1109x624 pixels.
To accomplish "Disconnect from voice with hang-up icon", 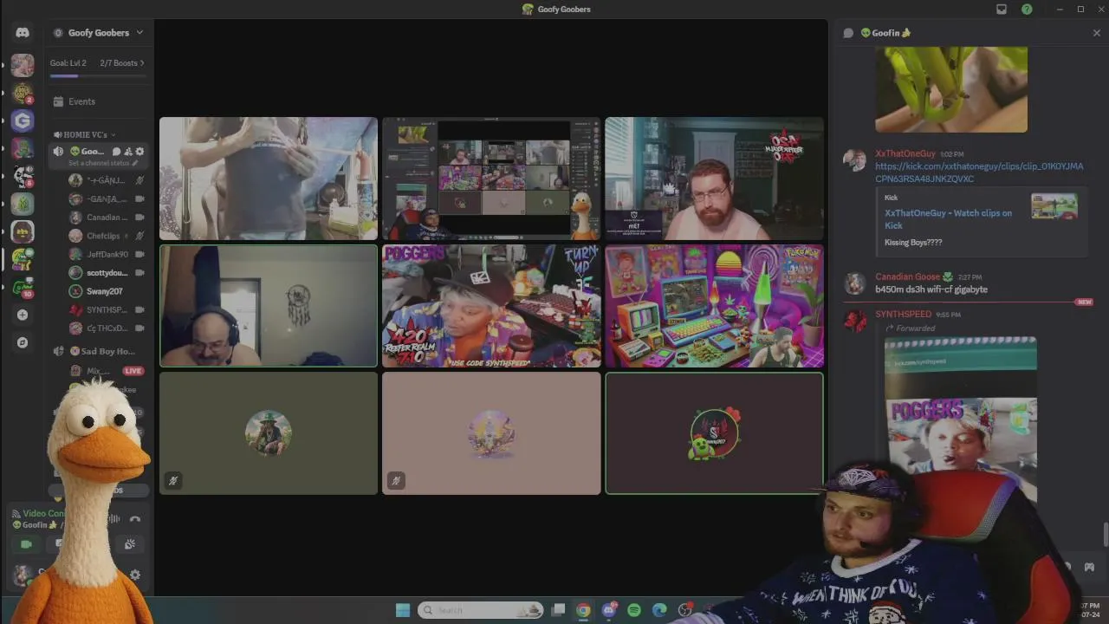I will point(135,519).
